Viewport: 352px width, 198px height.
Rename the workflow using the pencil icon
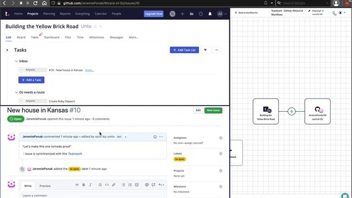(309, 11)
